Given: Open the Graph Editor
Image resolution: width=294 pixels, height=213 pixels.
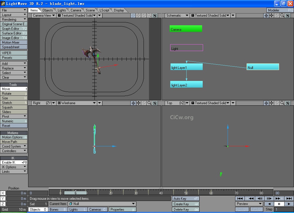Looking at the screenshot, I should point(14,29).
